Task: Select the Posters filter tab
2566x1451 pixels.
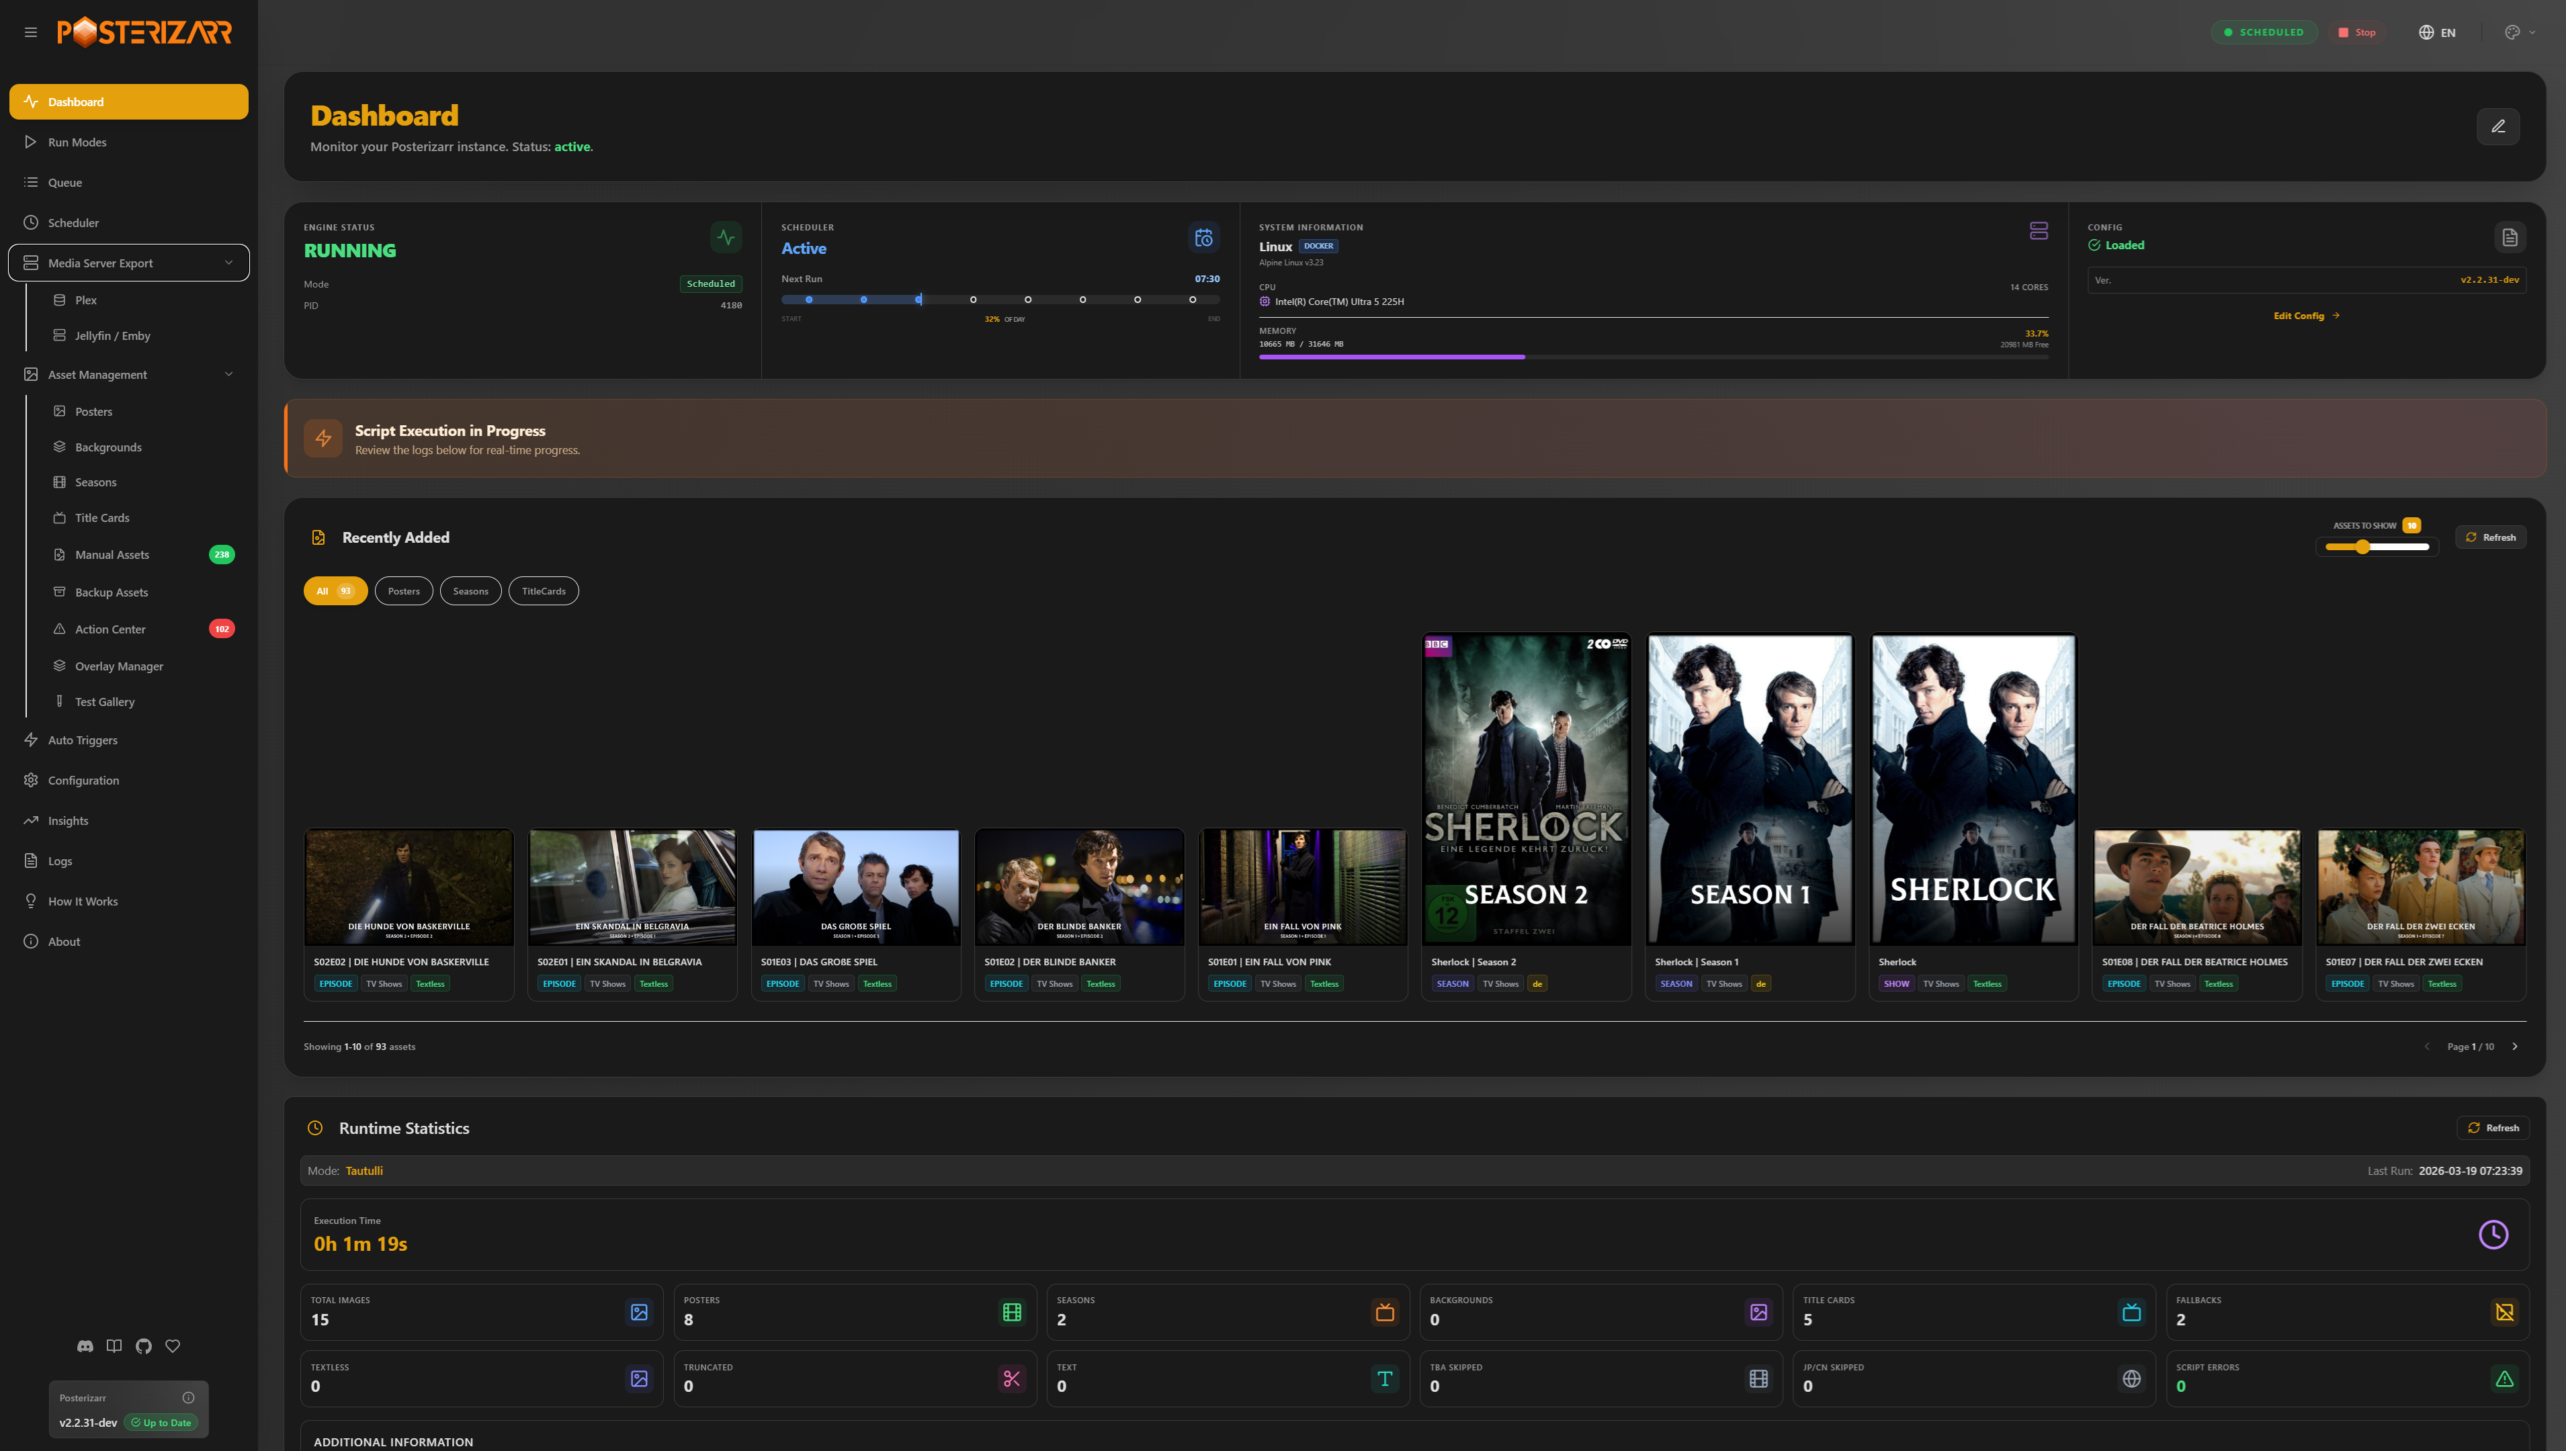Action: click(x=404, y=591)
